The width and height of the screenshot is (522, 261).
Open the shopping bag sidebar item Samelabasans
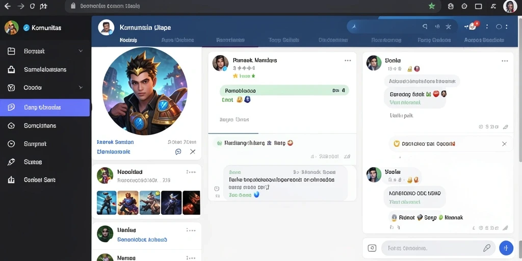point(45,69)
